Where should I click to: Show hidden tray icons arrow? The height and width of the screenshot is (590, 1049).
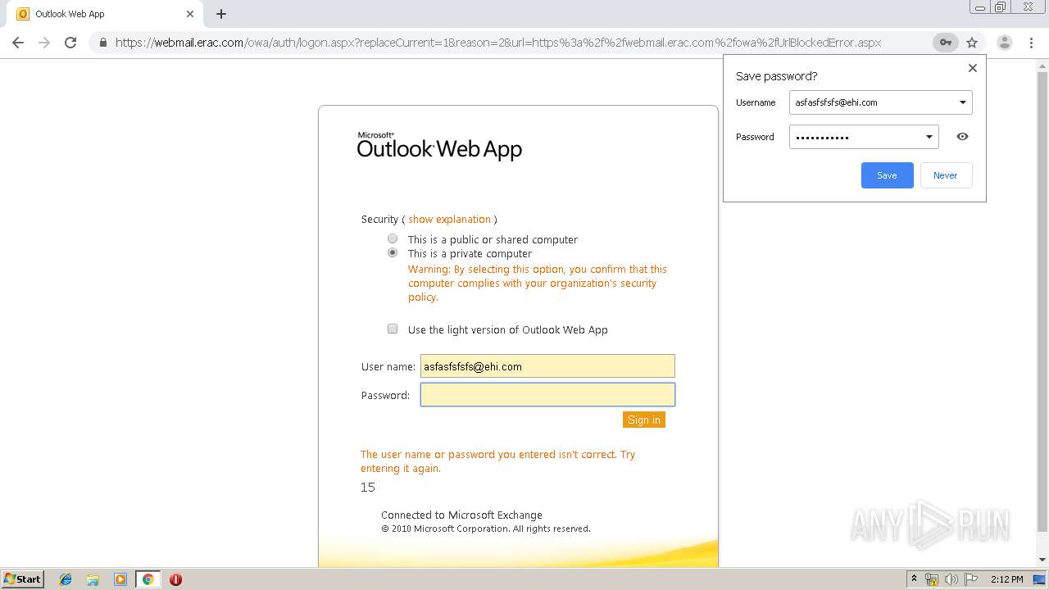pyautogui.click(x=914, y=579)
